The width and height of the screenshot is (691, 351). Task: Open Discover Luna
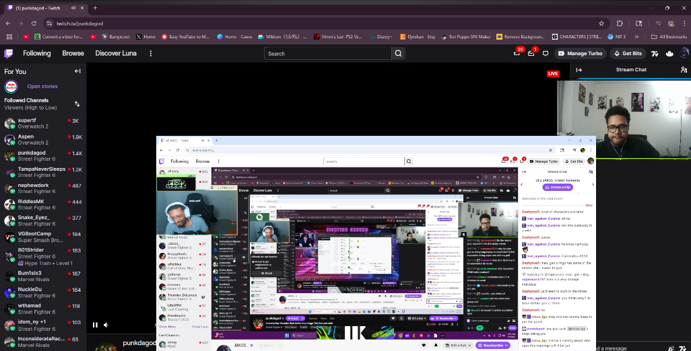tap(116, 54)
